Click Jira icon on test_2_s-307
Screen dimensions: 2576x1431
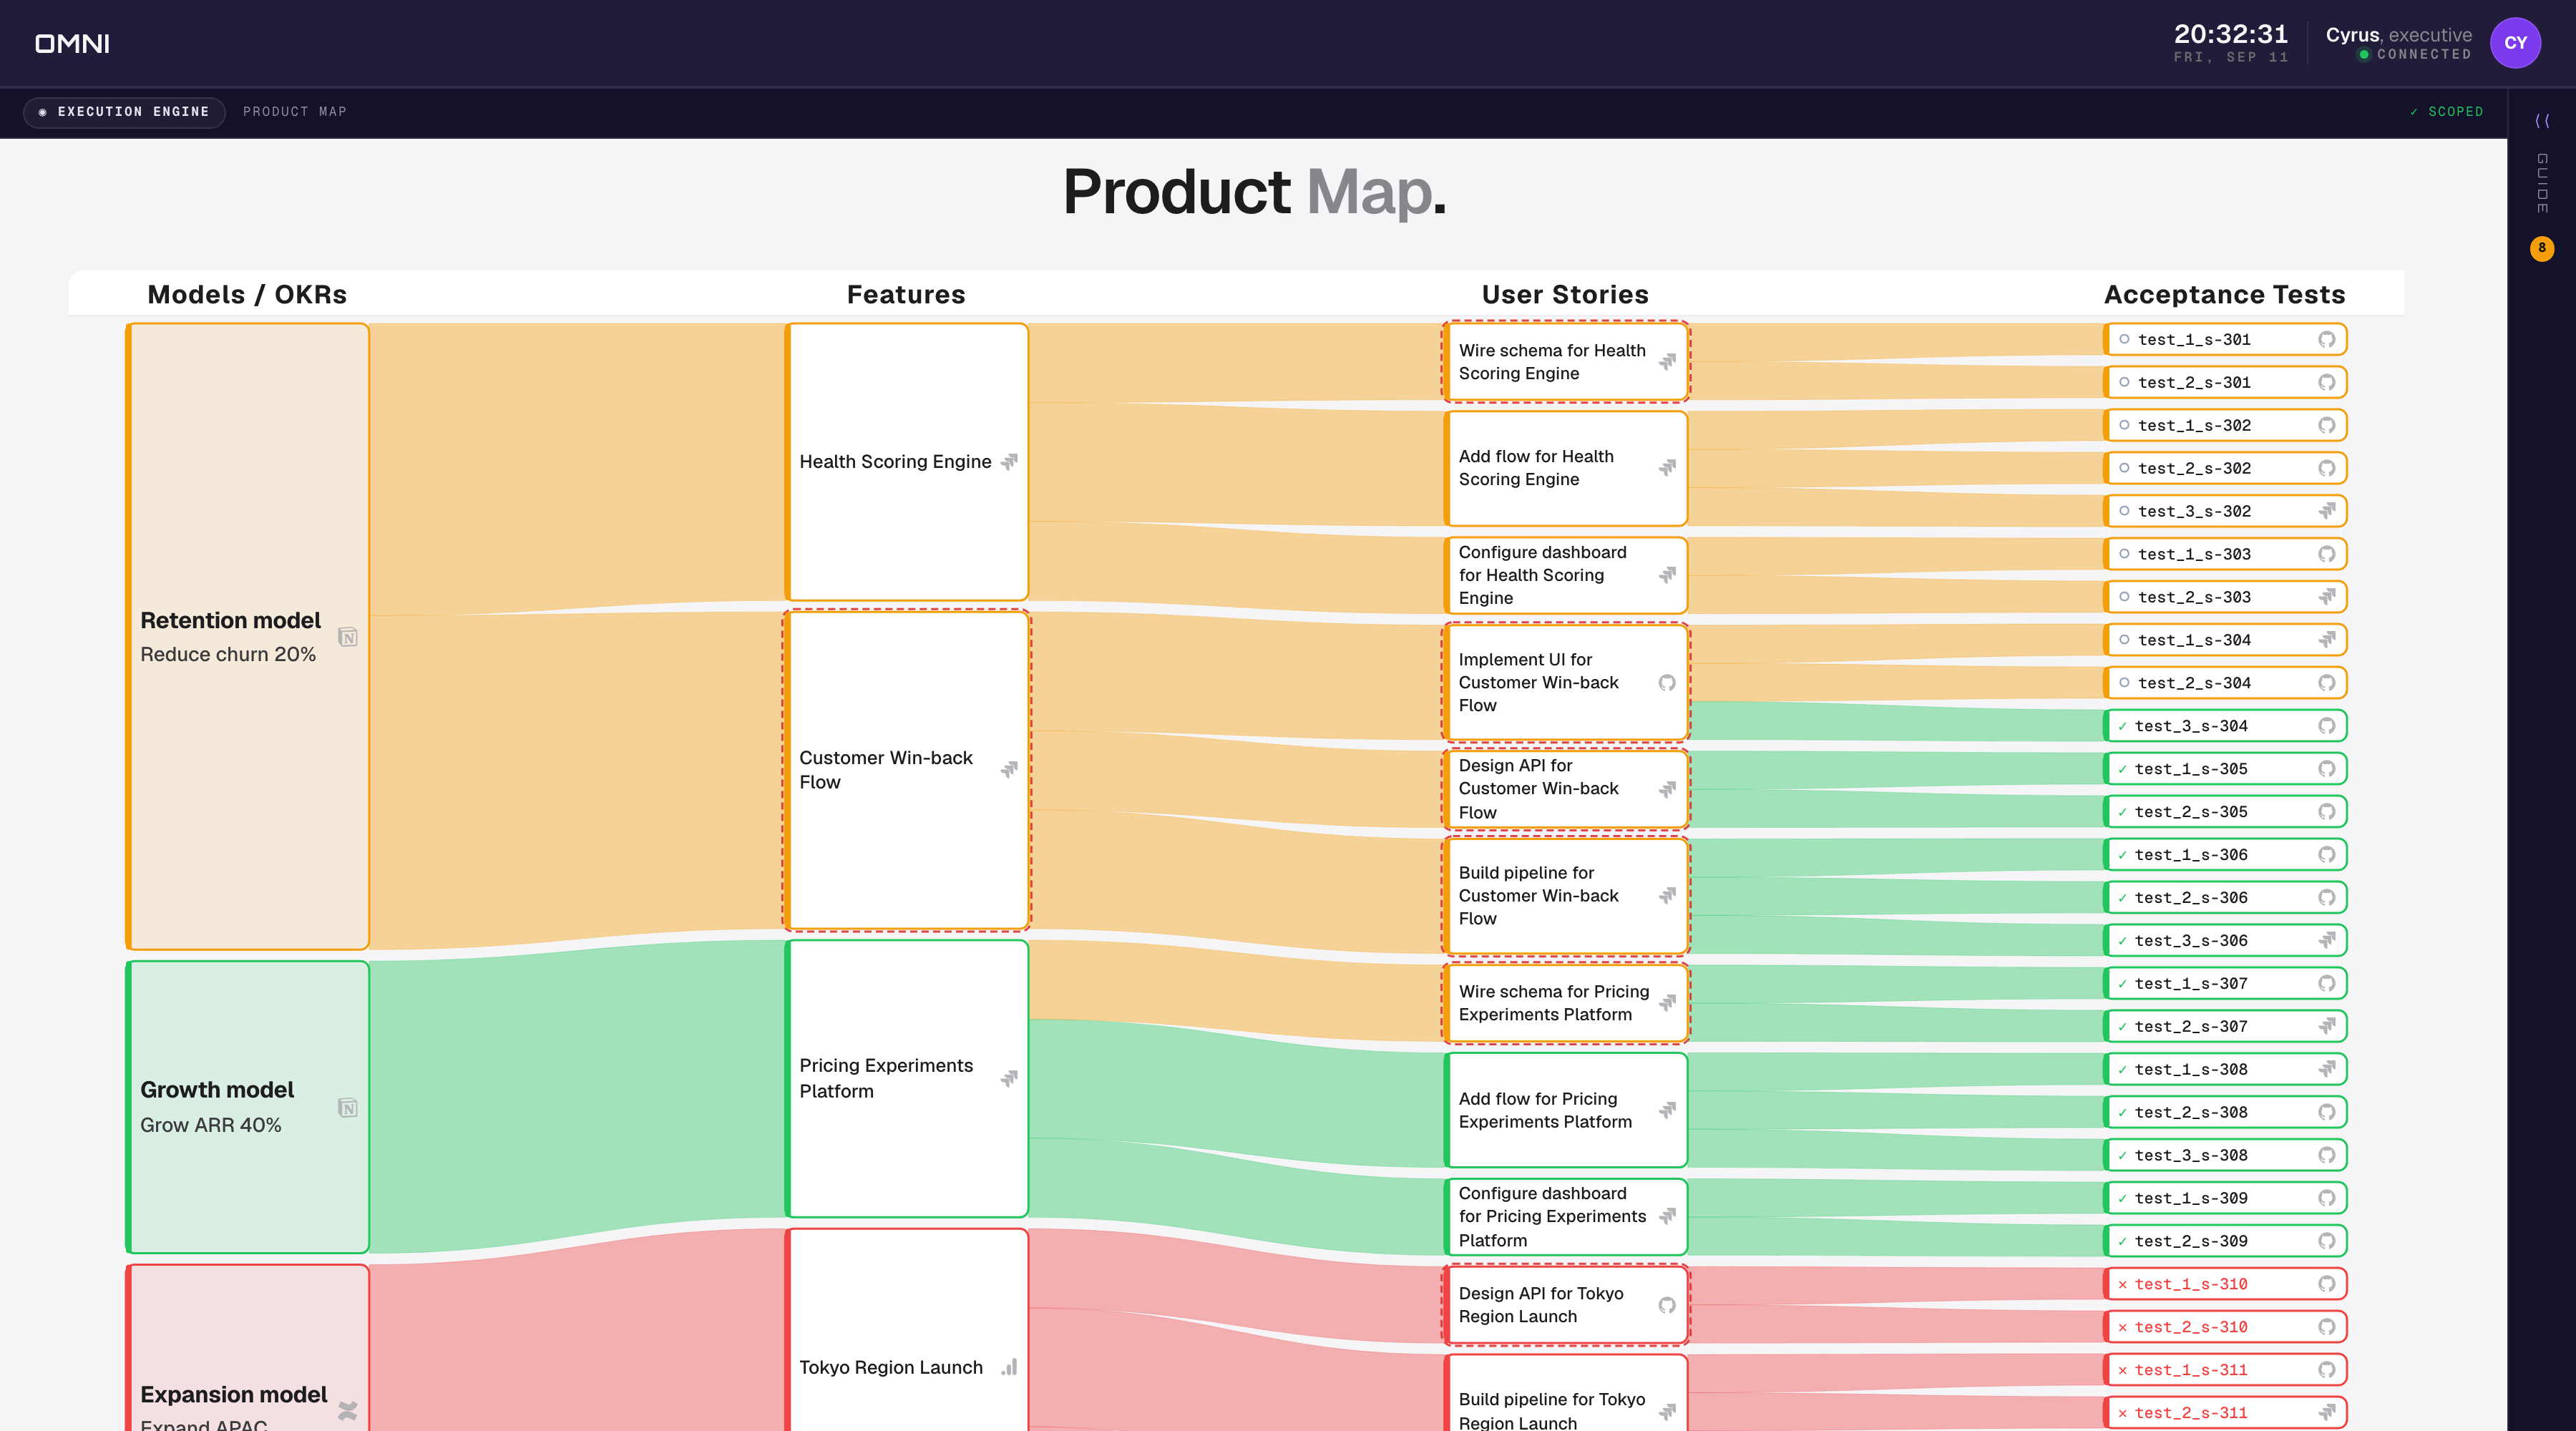click(2326, 1026)
